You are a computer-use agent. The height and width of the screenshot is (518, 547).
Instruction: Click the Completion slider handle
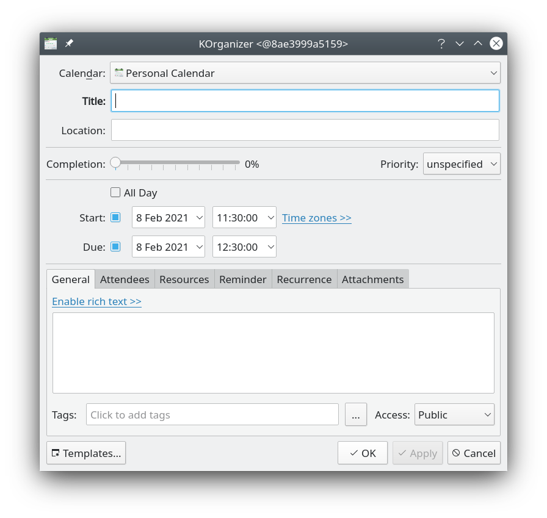tap(115, 163)
